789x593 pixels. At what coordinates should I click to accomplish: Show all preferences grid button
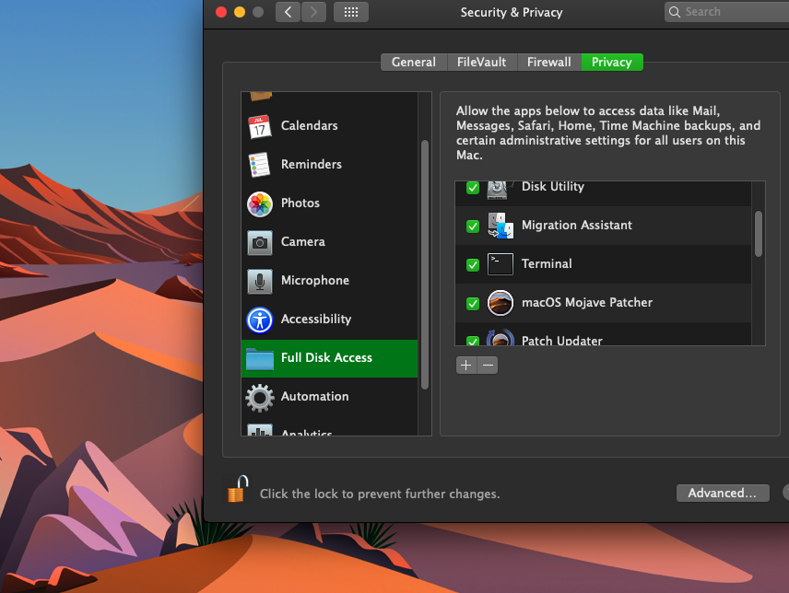click(351, 12)
